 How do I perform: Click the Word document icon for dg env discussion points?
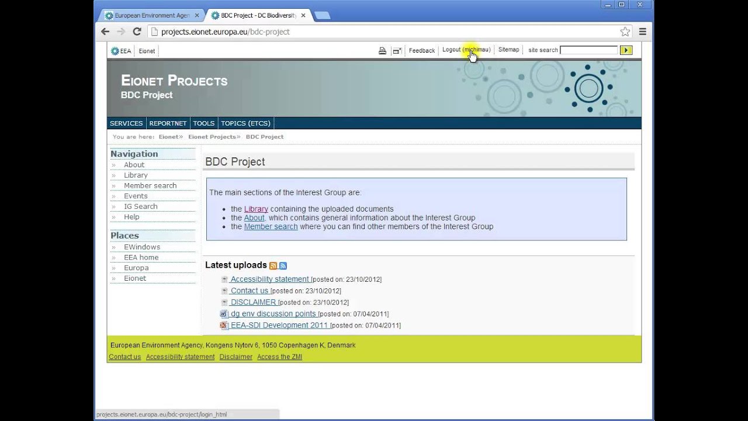[223, 314]
